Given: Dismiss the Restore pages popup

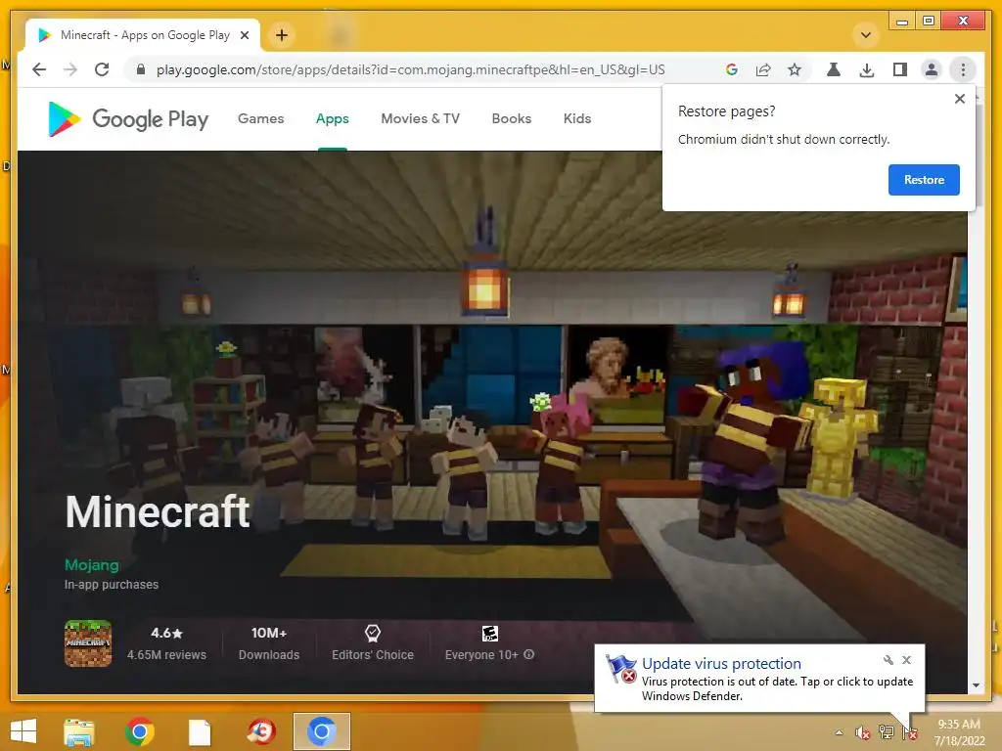Looking at the screenshot, I should [959, 99].
